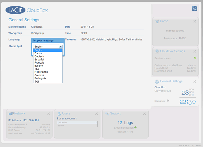Click the Time value 22:28
The height and width of the screenshot is (147, 203).
click(x=84, y=33)
